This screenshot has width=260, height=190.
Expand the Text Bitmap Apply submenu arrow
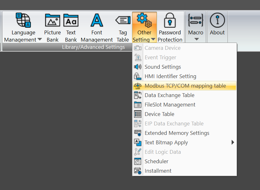233,142
